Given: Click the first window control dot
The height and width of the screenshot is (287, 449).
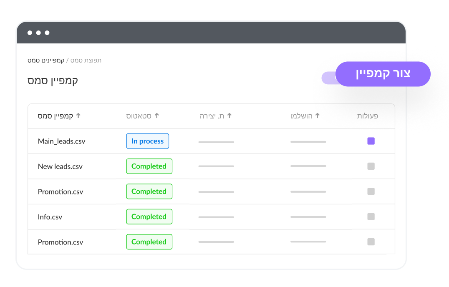Looking at the screenshot, I should tap(30, 33).
